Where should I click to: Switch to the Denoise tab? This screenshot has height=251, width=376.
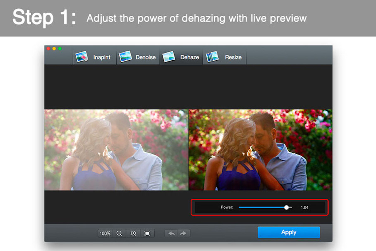(138, 57)
